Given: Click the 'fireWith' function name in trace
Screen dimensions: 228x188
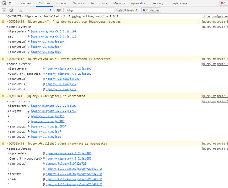Looking at the screenshot, I should click(15, 174).
